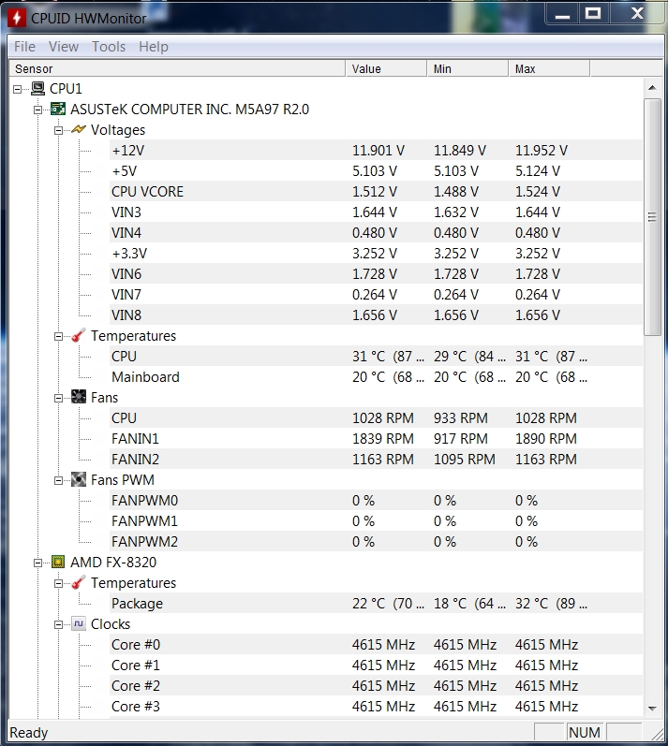Collapse the FX-8320 Temperatures section
This screenshot has height=746, width=668.
click(59, 583)
